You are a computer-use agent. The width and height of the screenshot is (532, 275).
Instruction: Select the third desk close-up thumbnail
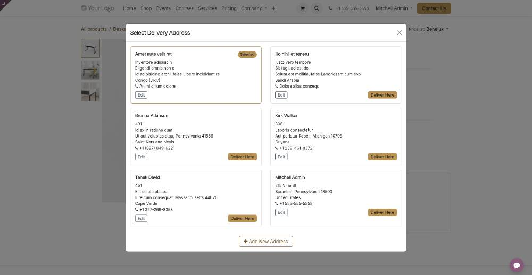click(90, 91)
